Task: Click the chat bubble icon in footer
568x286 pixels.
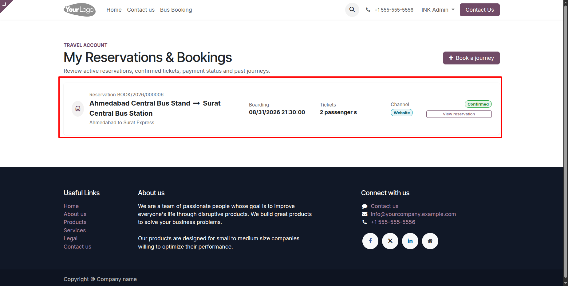Action: 365,206
